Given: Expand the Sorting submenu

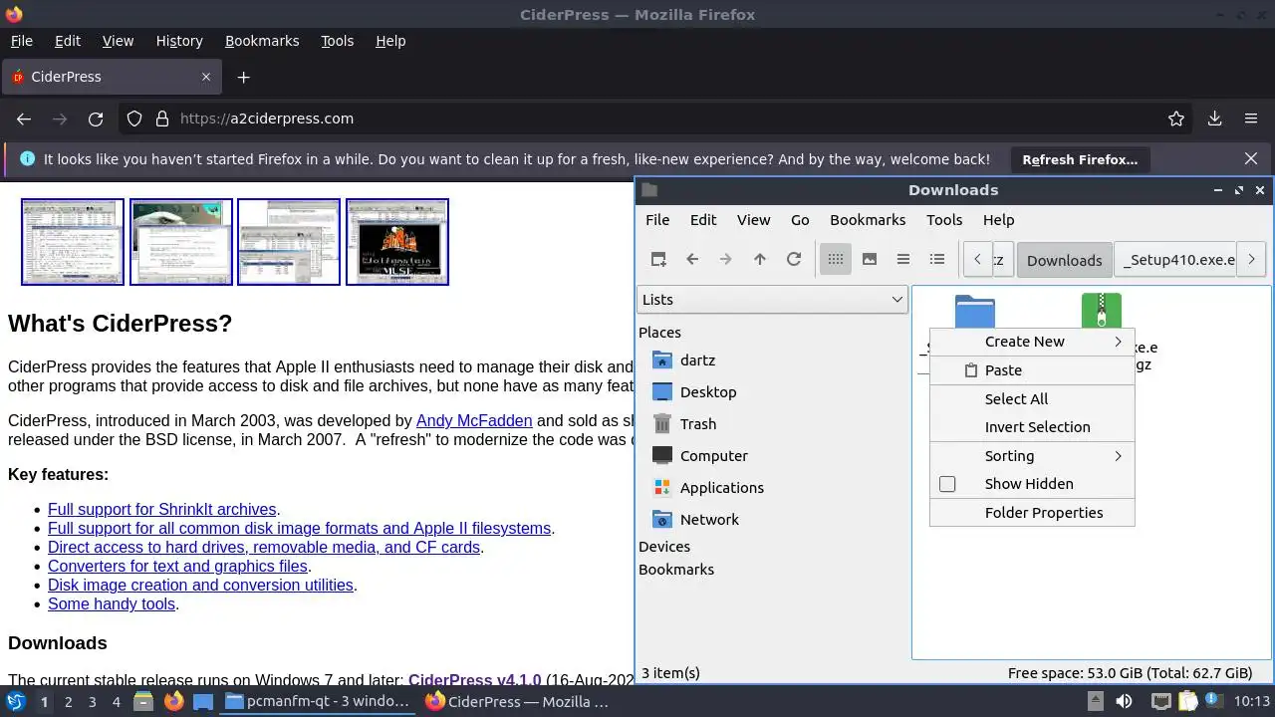Looking at the screenshot, I should pos(1032,456).
